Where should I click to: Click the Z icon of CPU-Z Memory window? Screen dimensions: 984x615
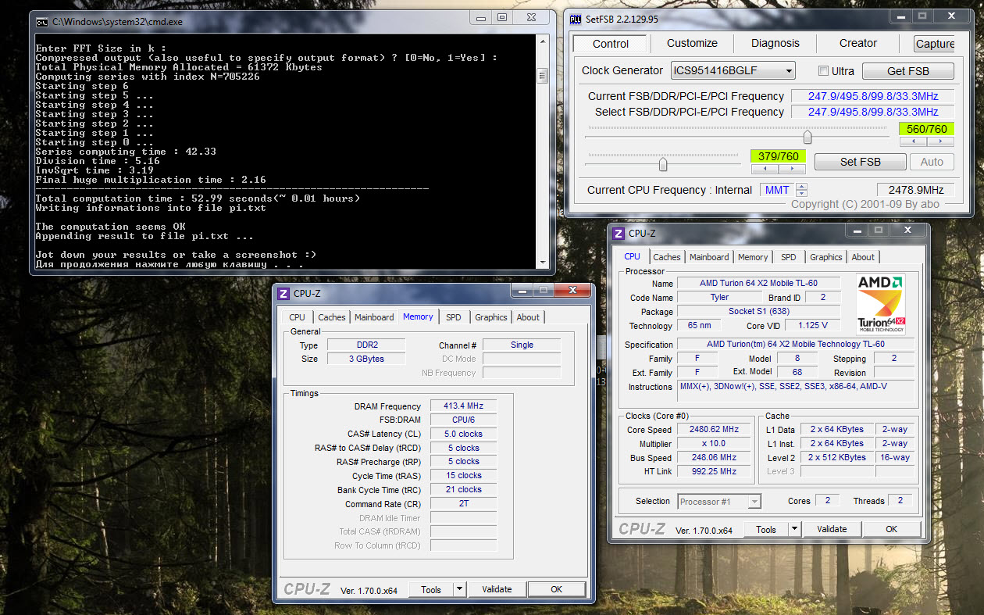point(283,294)
